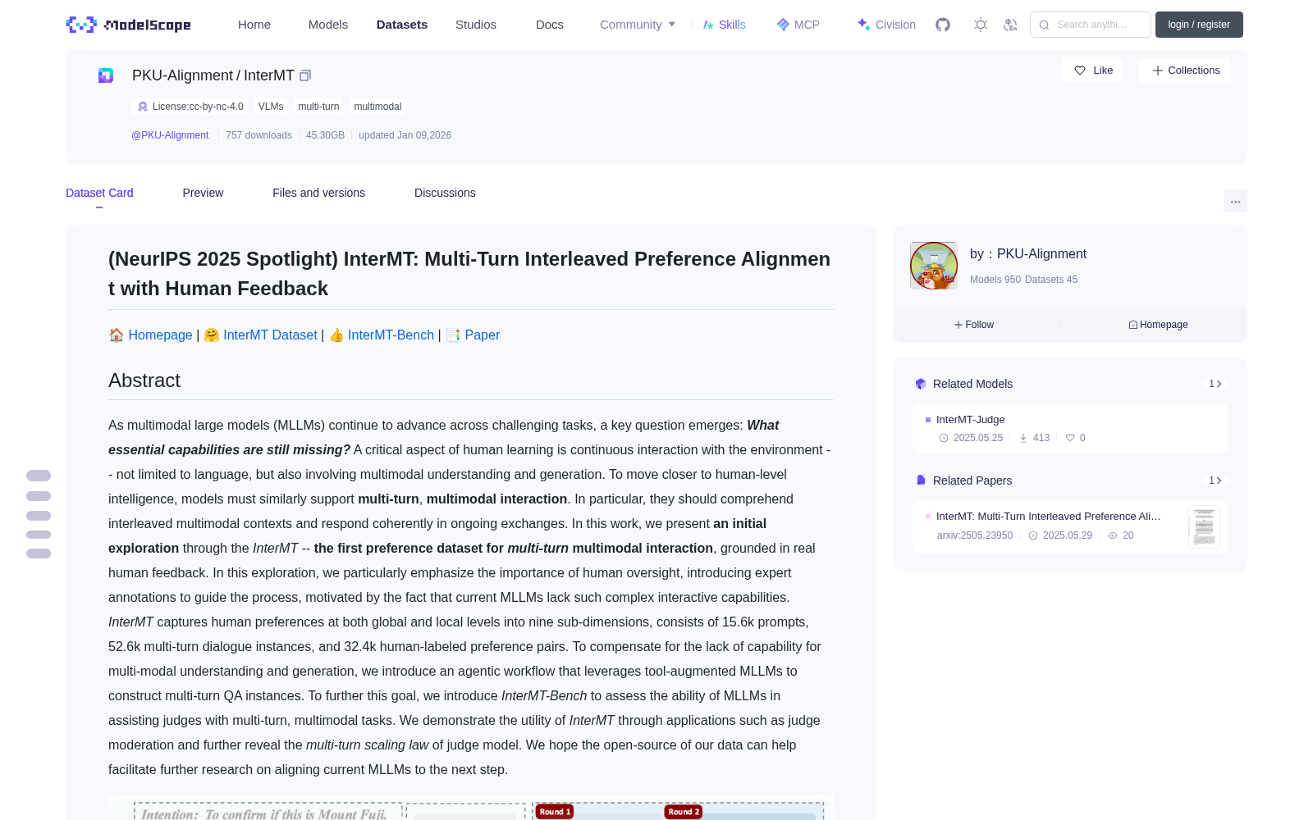The height and width of the screenshot is (820, 1313).
Task: Click the multi-turn tag
Action: coord(318,107)
